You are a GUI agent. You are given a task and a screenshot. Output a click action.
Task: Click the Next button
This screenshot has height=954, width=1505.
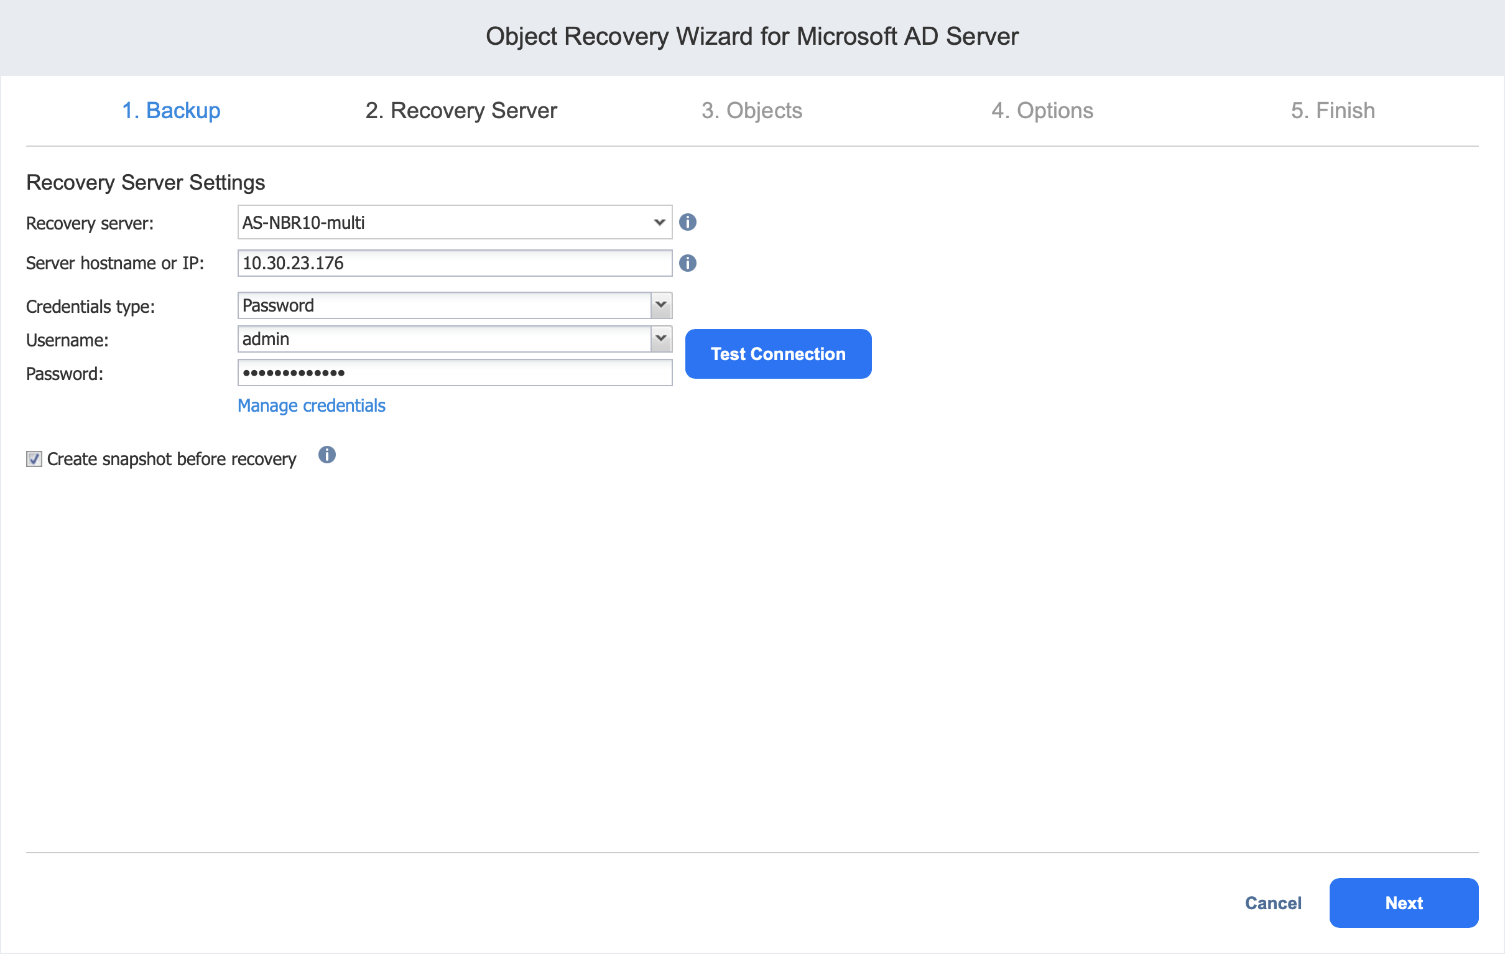click(1403, 903)
